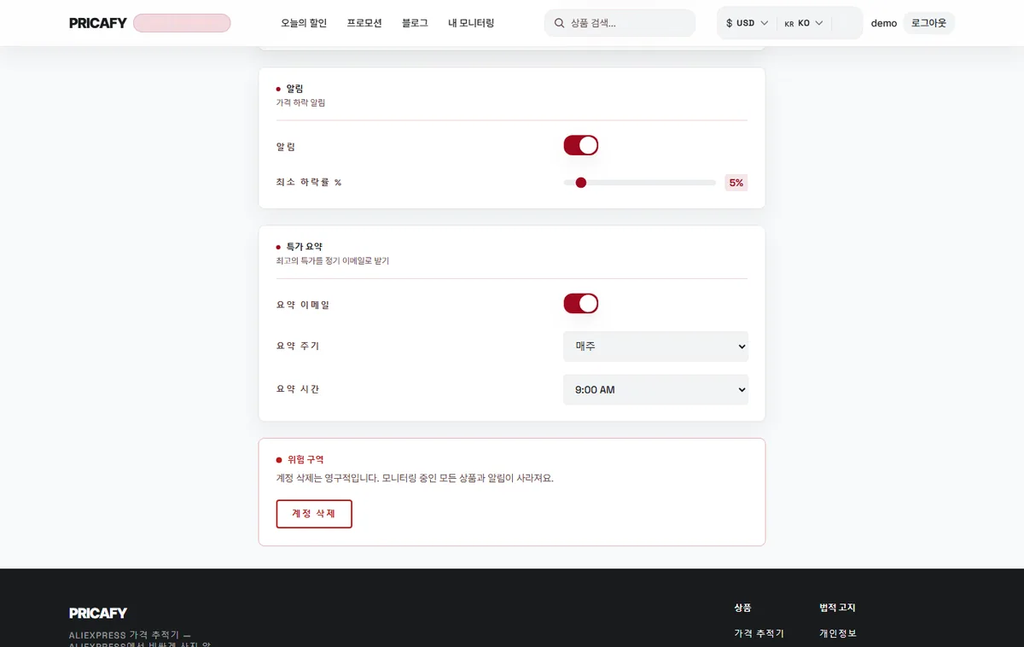Click the 5% value badge
Screen dimensions: 1024x647
(736, 183)
